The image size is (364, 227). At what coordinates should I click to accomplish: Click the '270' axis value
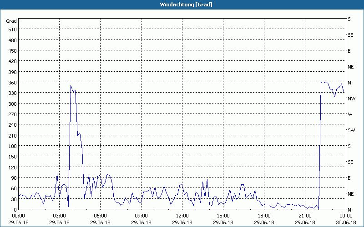(12, 114)
